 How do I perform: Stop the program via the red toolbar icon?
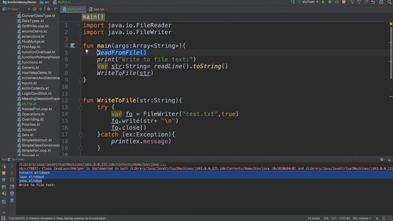tap(344, 2)
